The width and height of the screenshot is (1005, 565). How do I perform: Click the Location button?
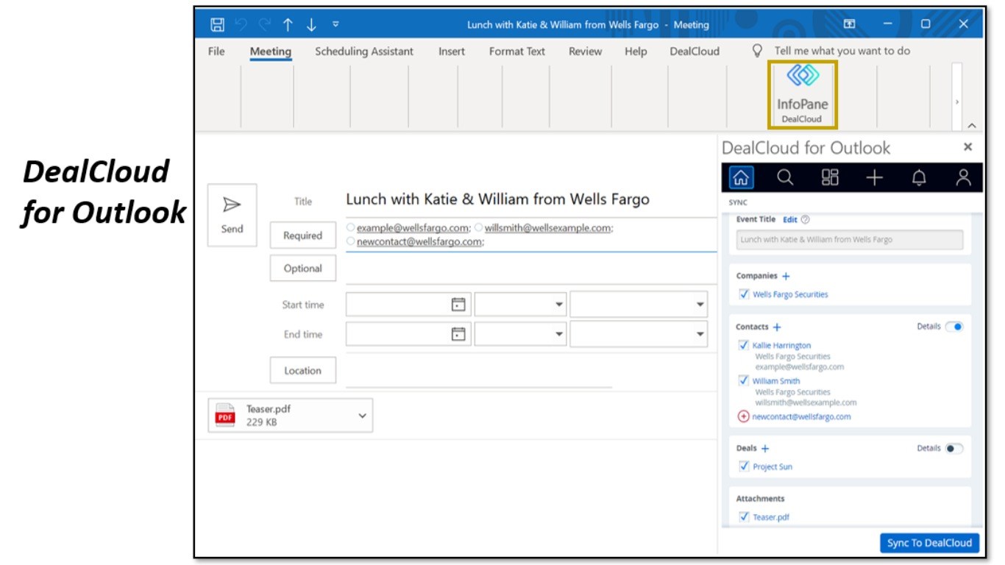pos(303,371)
